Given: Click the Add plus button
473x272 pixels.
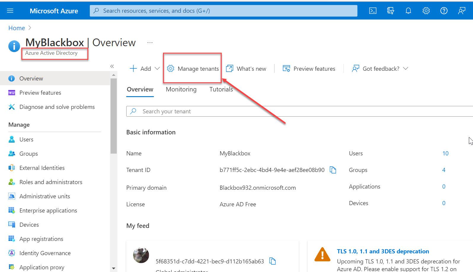Looking at the screenshot, I should click(140, 69).
